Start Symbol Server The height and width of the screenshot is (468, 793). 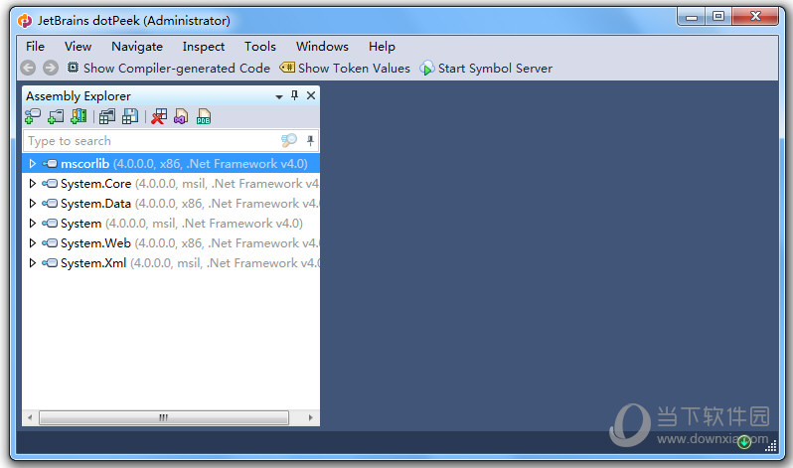pyautogui.click(x=486, y=68)
